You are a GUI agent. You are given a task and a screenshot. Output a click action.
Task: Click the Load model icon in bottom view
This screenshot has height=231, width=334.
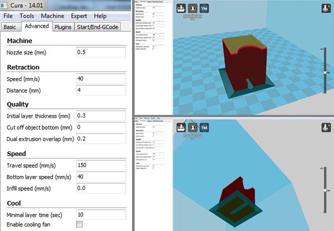pyautogui.click(x=181, y=128)
